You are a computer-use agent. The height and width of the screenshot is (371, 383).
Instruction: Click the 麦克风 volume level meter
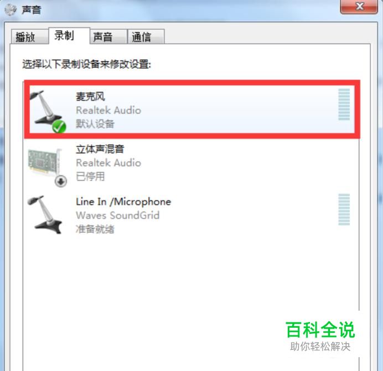344,104
